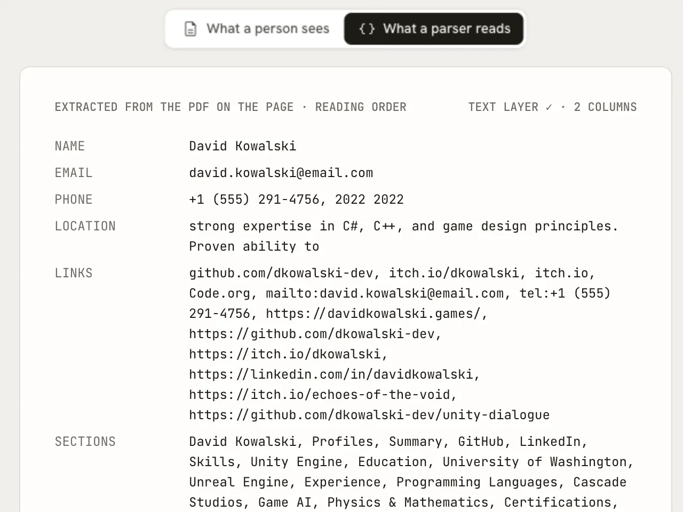Click the "EXTRACTED FROM THE PDF ON THE PAGE" header
Image resolution: width=683 pixels, height=512 pixels.
click(174, 107)
